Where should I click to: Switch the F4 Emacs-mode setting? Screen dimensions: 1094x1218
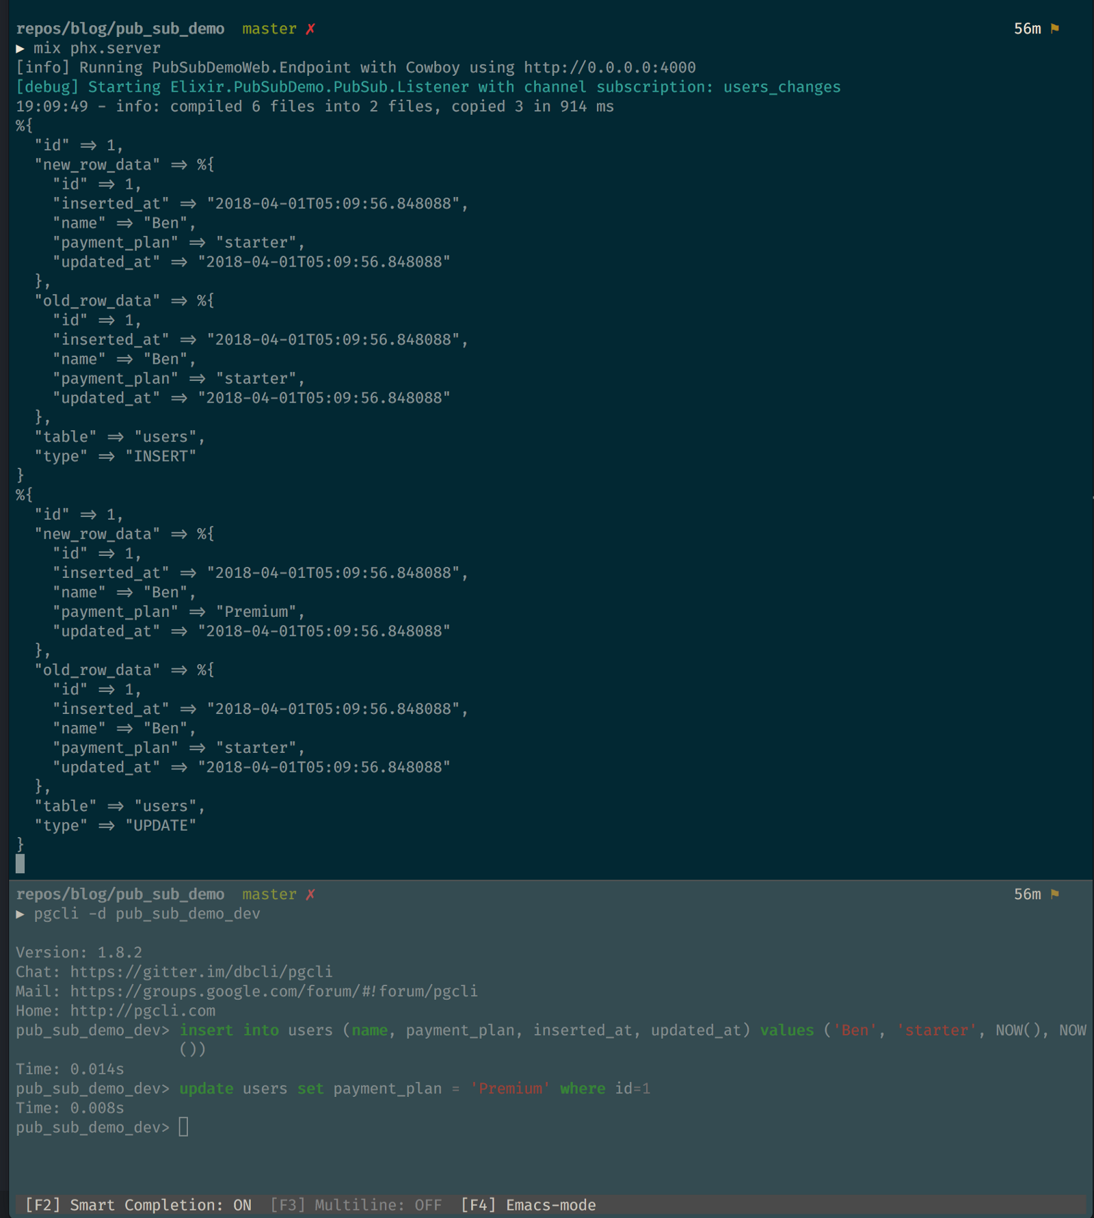click(528, 1205)
